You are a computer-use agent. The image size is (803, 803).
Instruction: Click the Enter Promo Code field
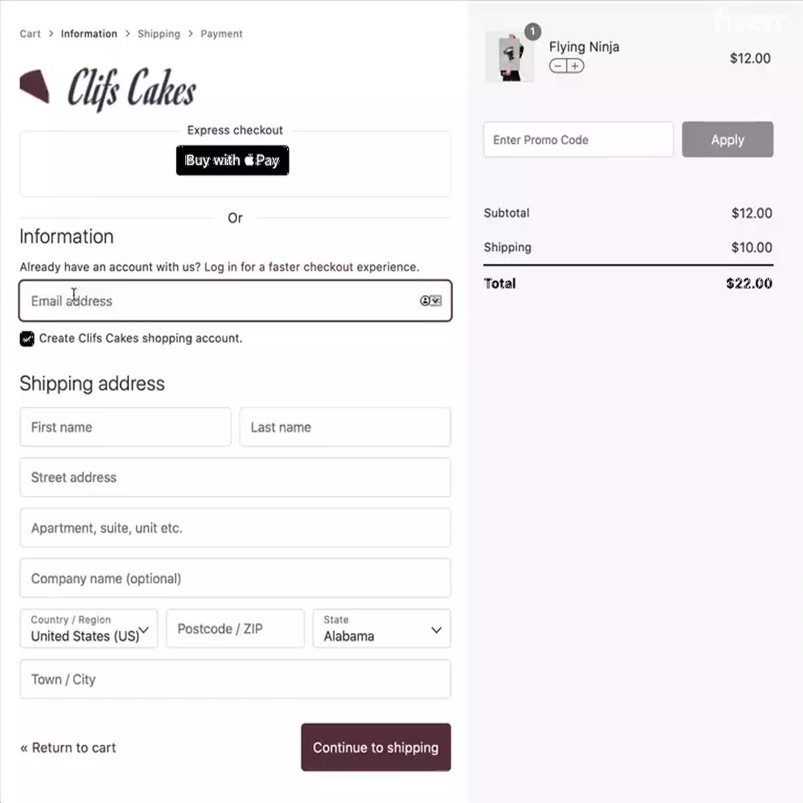pyautogui.click(x=577, y=139)
